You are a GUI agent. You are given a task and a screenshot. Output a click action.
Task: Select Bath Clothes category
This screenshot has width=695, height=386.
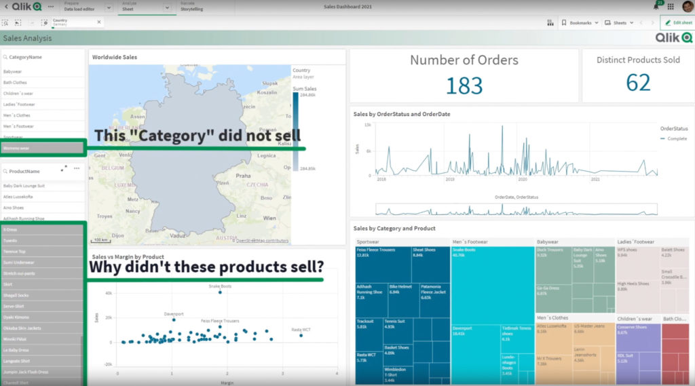pyautogui.click(x=43, y=83)
